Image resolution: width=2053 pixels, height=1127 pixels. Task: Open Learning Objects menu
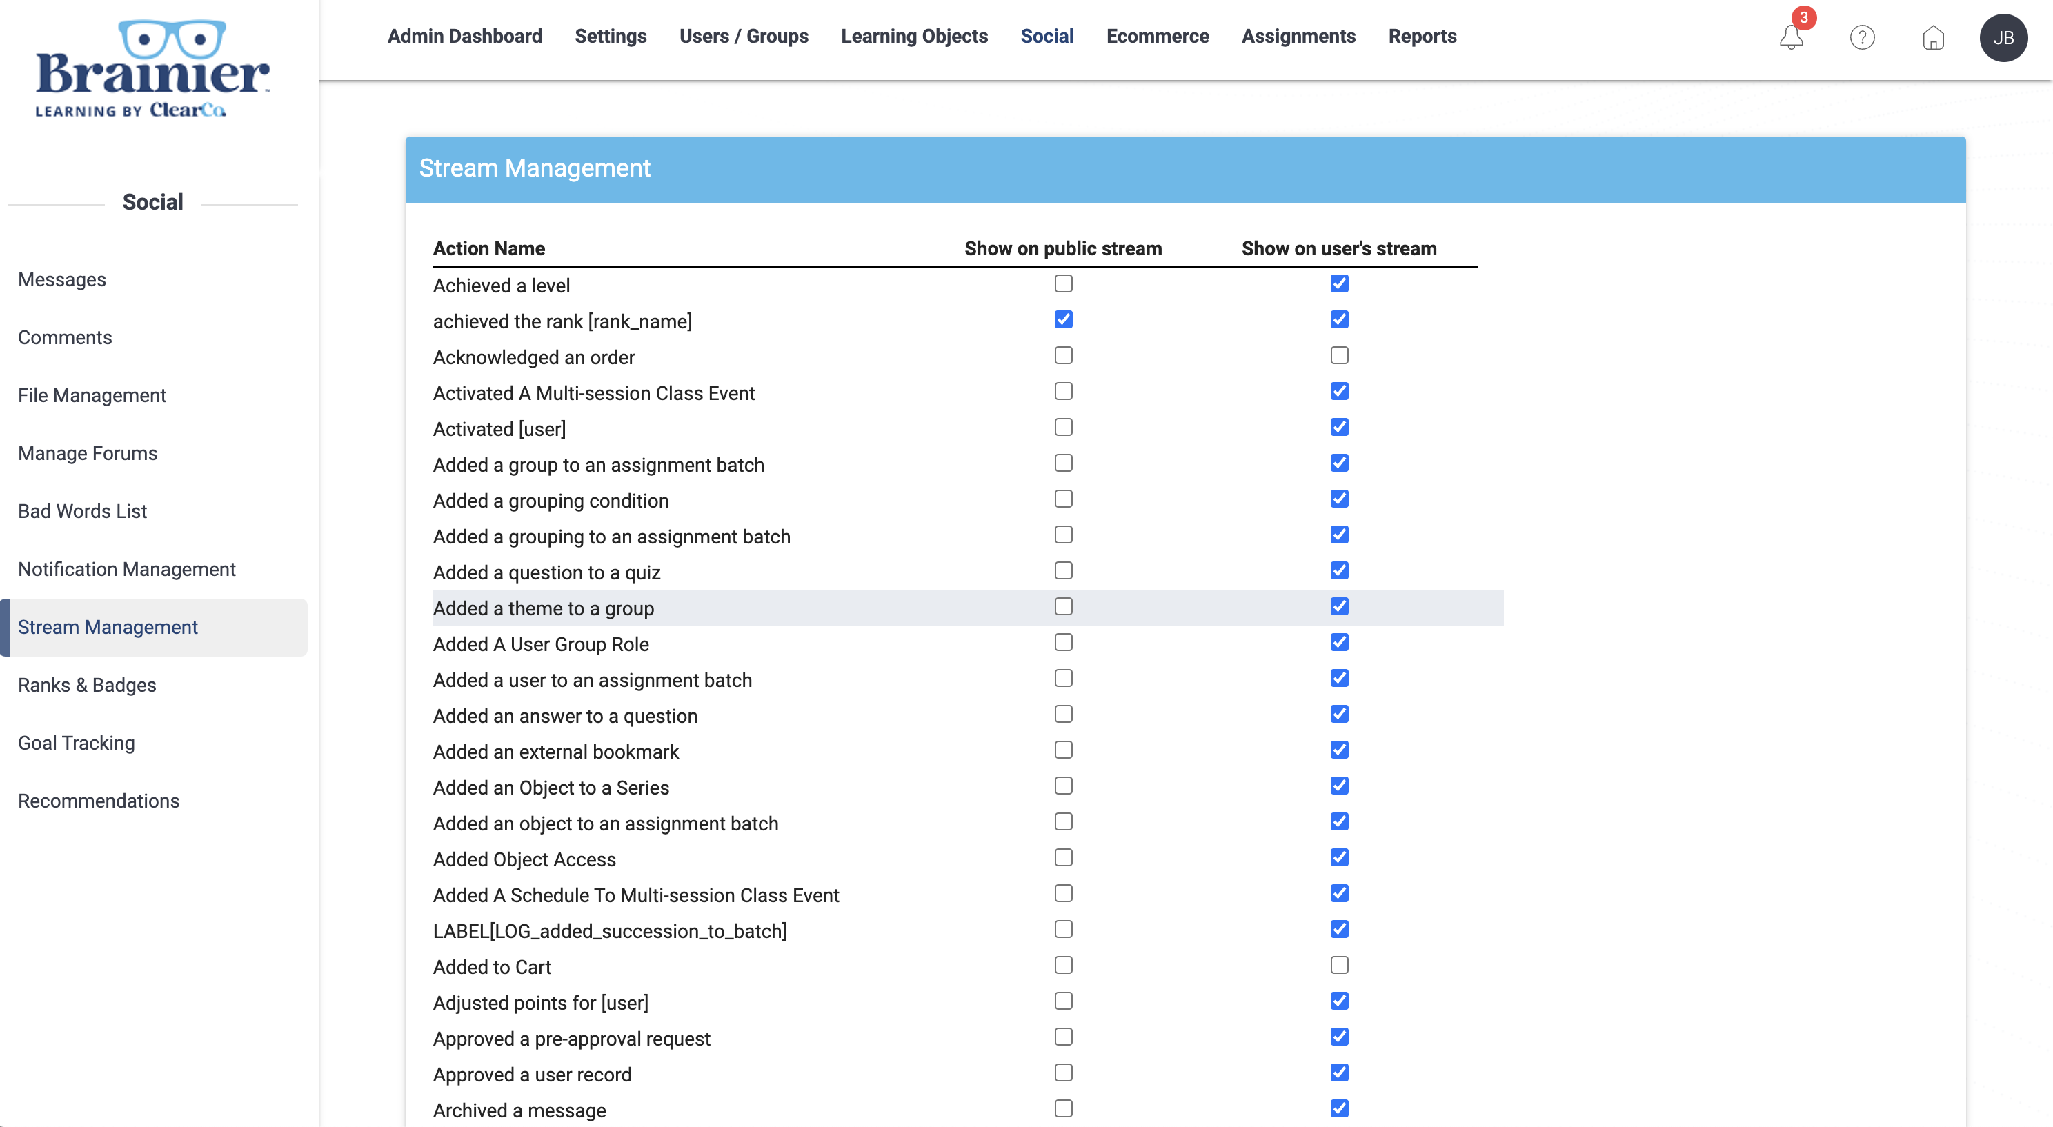(914, 37)
